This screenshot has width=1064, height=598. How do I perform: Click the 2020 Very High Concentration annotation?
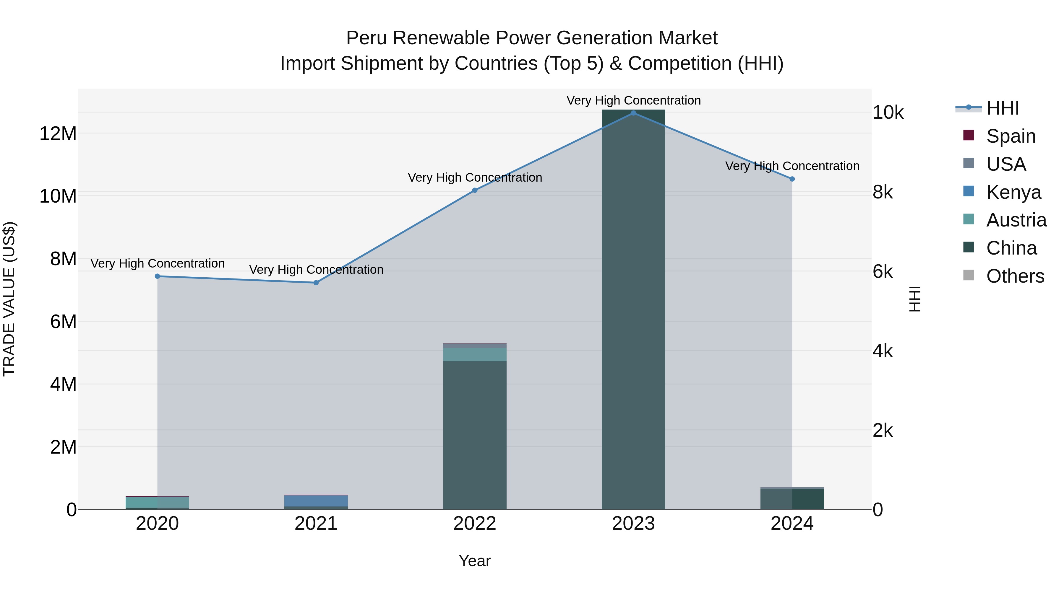(x=157, y=263)
